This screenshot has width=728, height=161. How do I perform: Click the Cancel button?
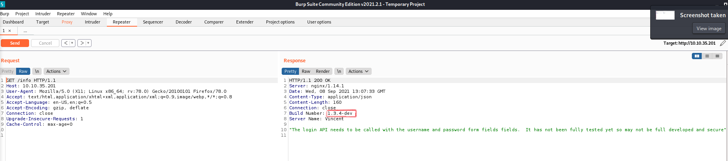[45, 43]
